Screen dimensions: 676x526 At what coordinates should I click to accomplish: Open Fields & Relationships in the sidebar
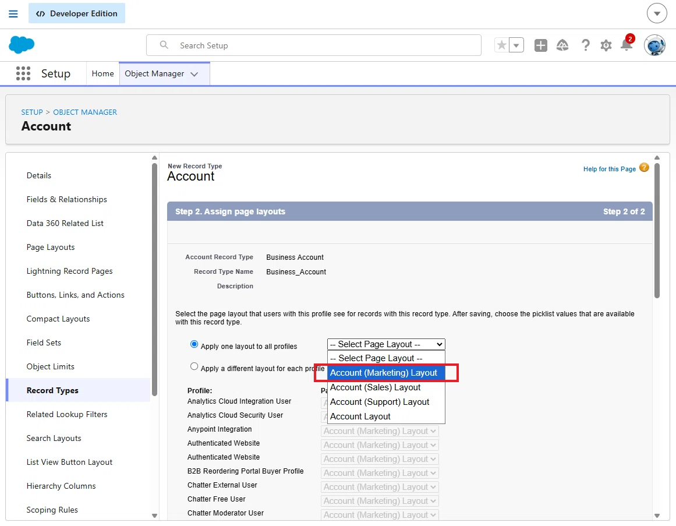(x=67, y=199)
